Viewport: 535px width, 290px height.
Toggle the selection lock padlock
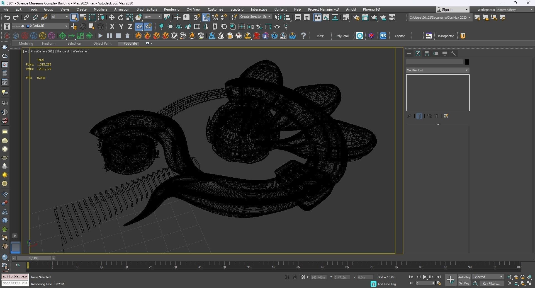click(295, 277)
